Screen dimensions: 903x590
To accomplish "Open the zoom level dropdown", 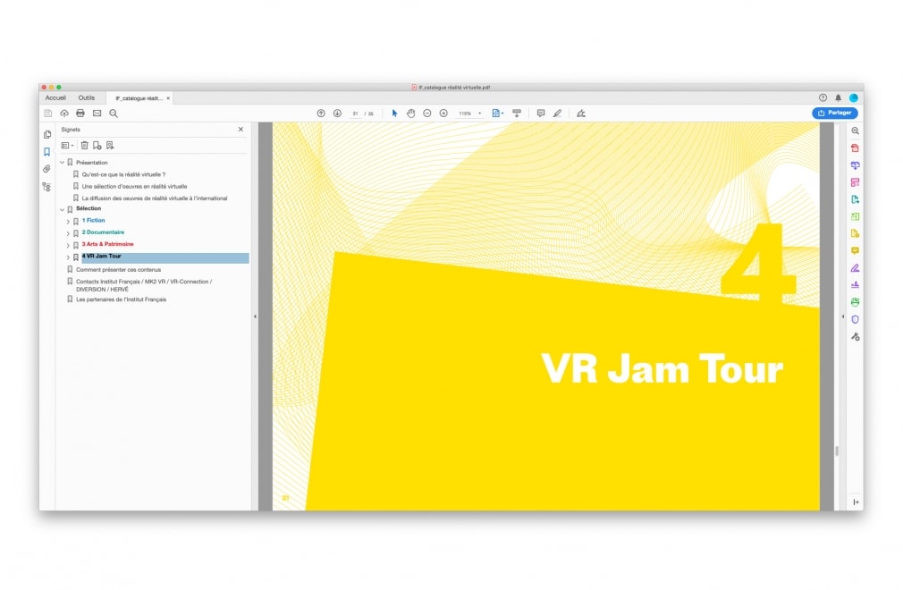I will tap(479, 114).
